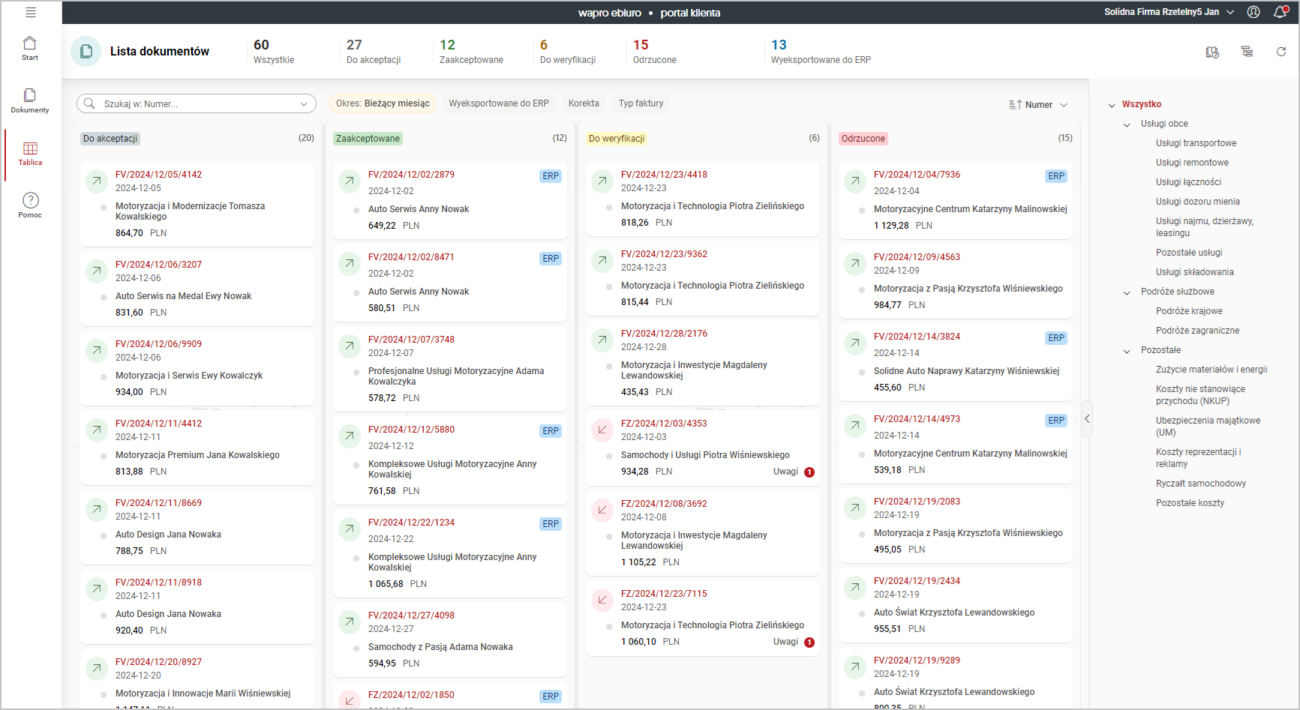Select Usługi składowania category
The height and width of the screenshot is (710, 1300).
pyautogui.click(x=1194, y=272)
